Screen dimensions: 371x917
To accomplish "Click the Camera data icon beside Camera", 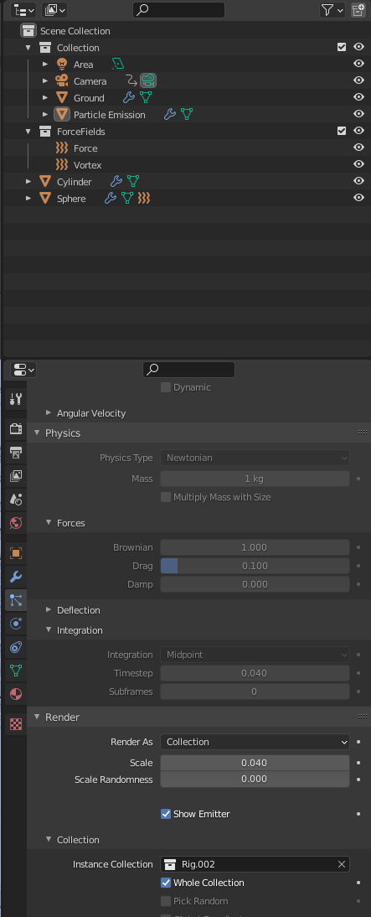I will [148, 80].
